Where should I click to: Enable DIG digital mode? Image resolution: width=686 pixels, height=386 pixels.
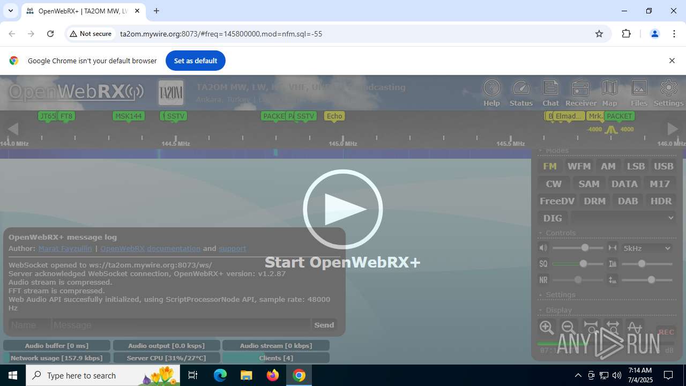pyautogui.click(x=553, y=218)
